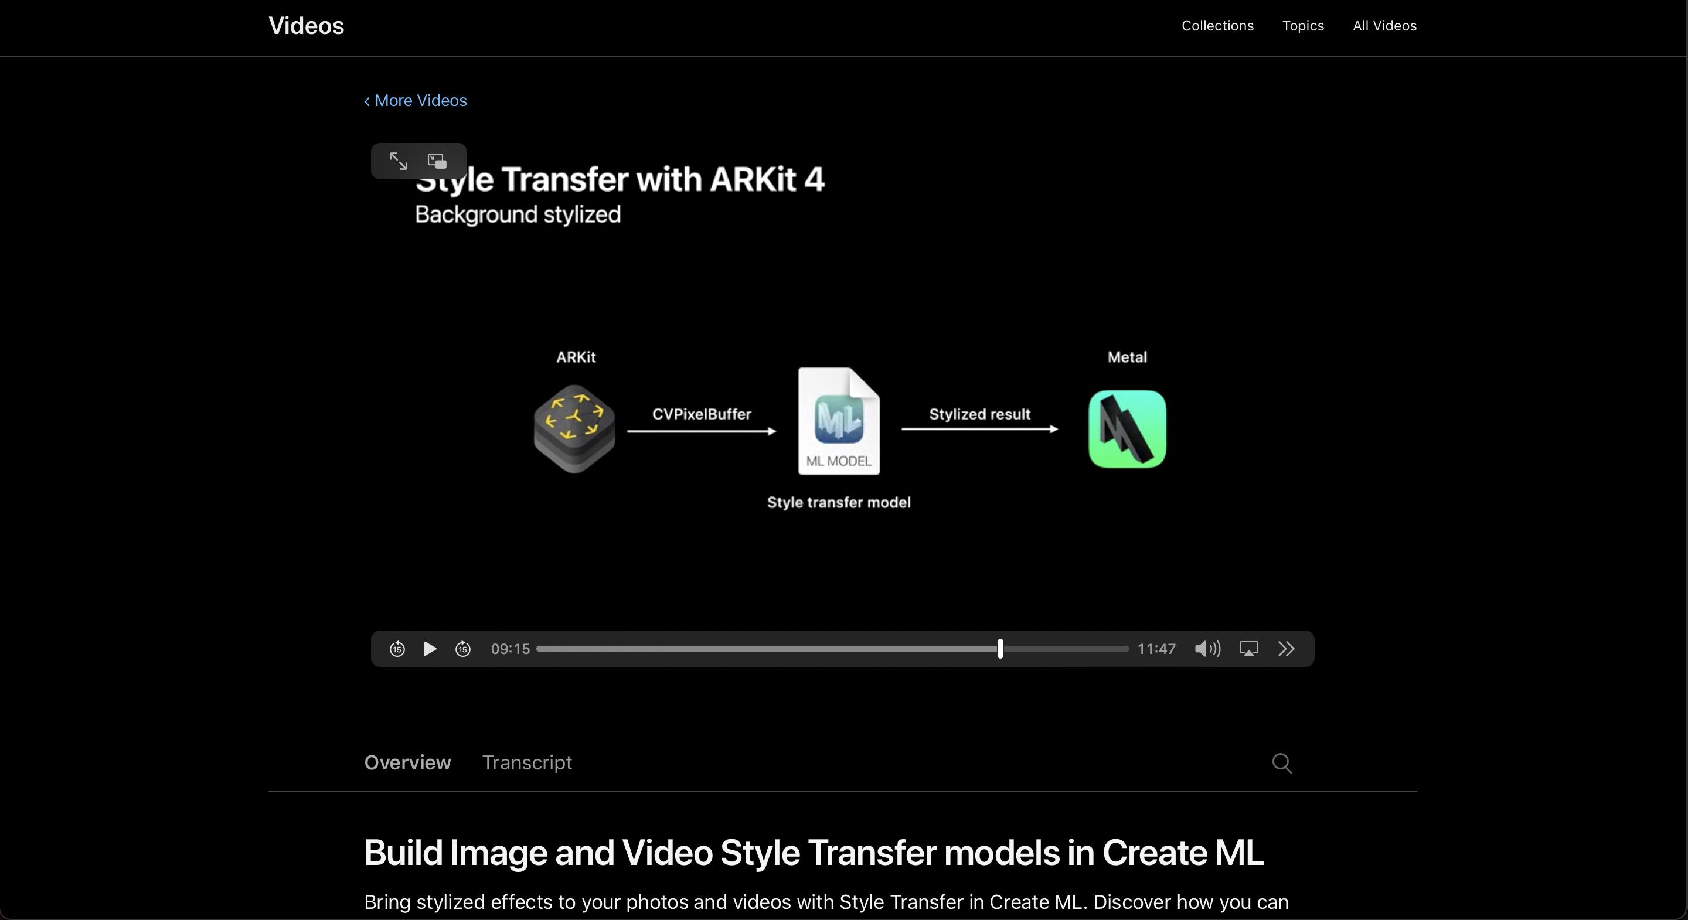Click the Videos header title
1688x920 pixels.
pos(306,26)
